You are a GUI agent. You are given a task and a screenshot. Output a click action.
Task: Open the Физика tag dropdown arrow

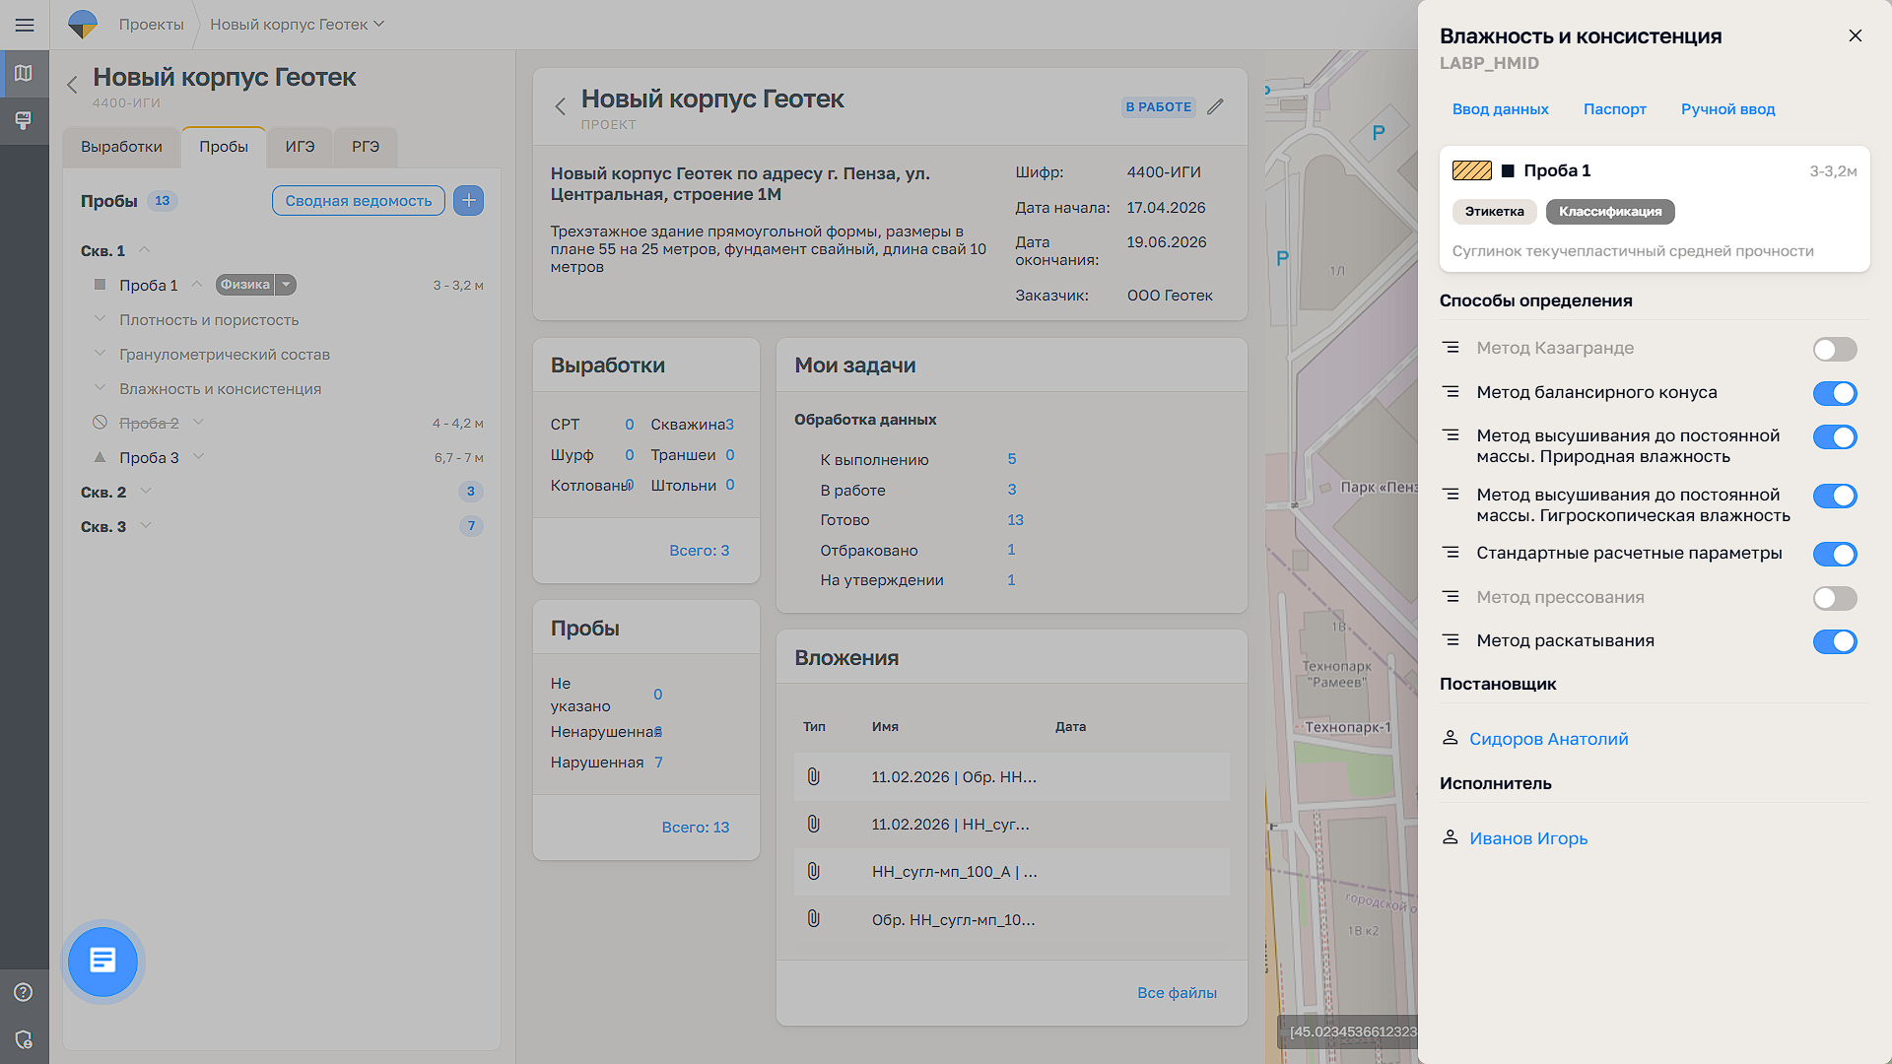point(286,285)
